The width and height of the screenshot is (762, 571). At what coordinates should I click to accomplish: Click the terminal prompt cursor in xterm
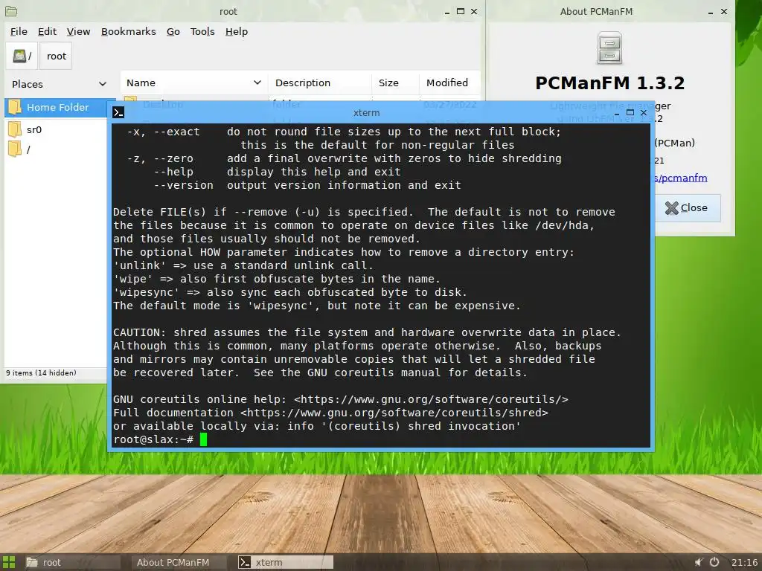pos(203,439)
